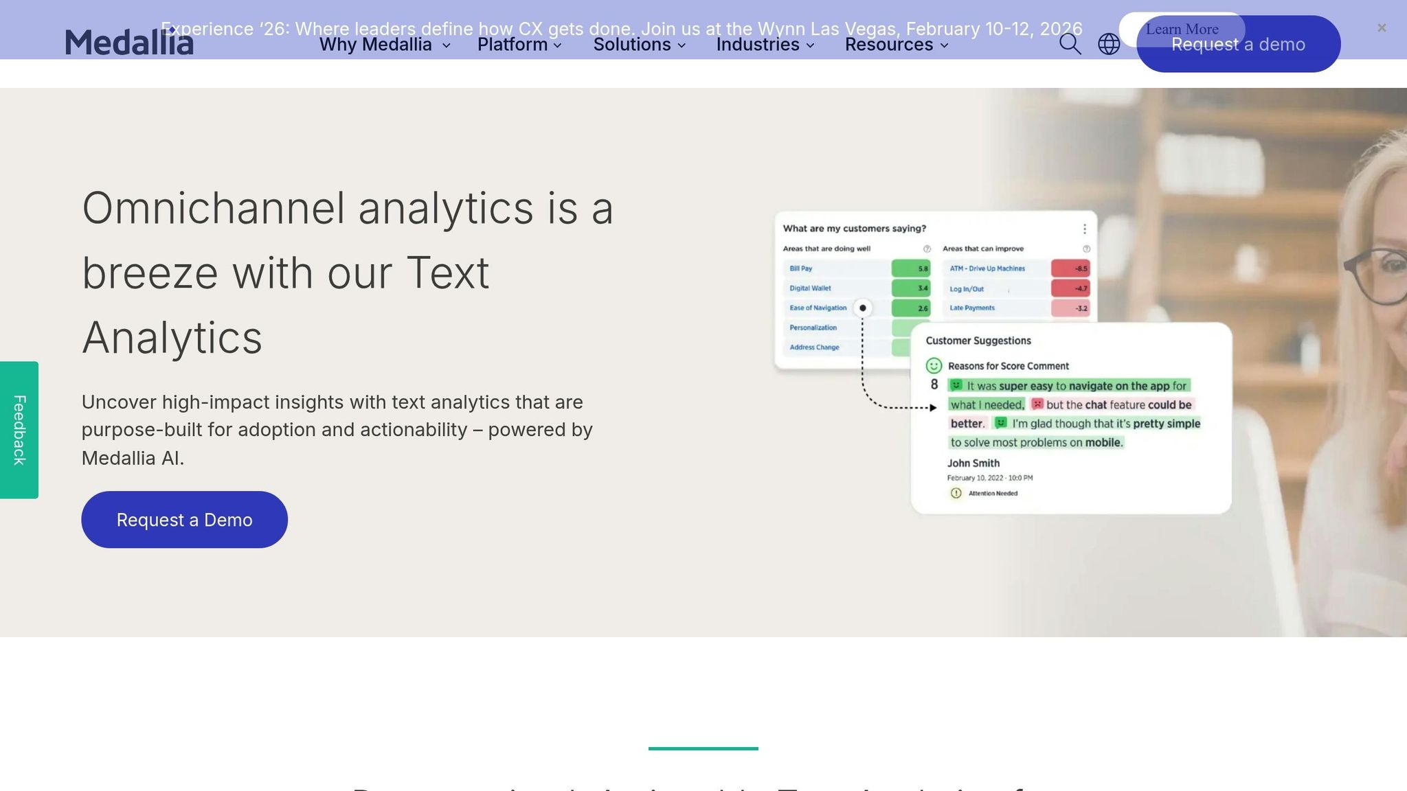Click the John Smith commenter name
This screenshot has width=1407, height=791.
(973, 463)
